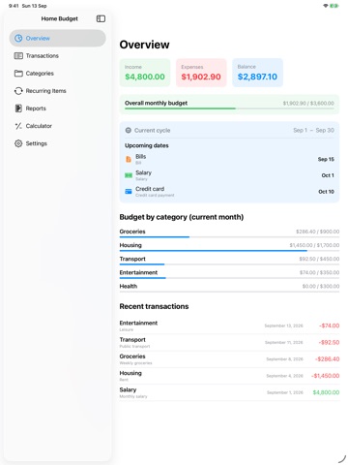Open the Transport Public transport transaction
348x465 pixels.
tap(229, 343)
